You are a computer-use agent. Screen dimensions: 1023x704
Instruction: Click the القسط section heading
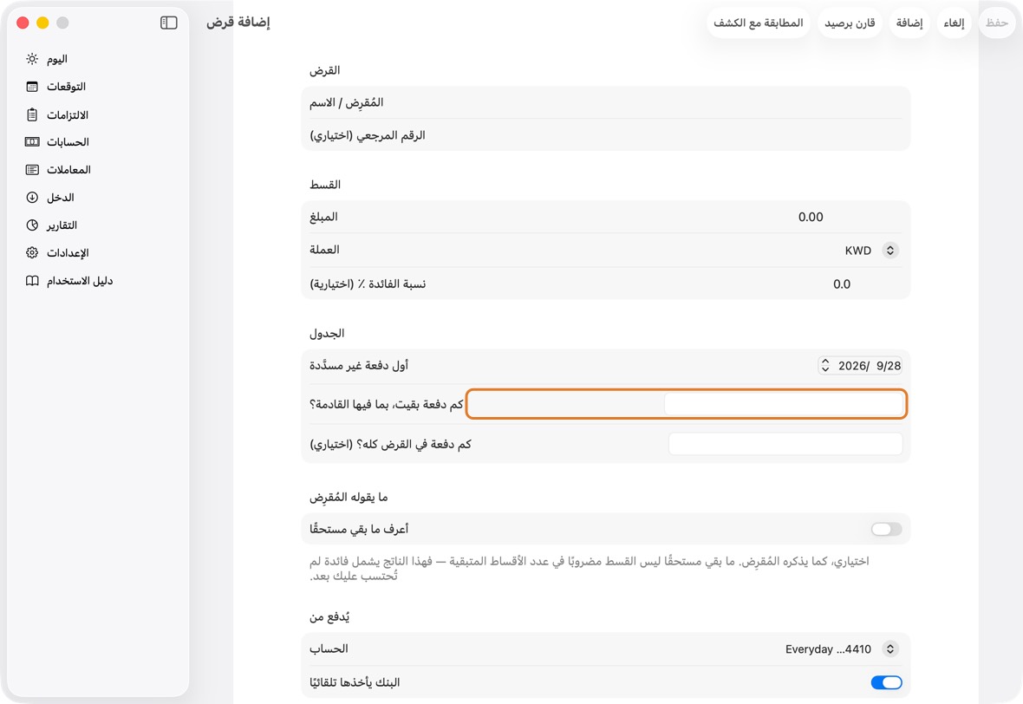(325, 185)
